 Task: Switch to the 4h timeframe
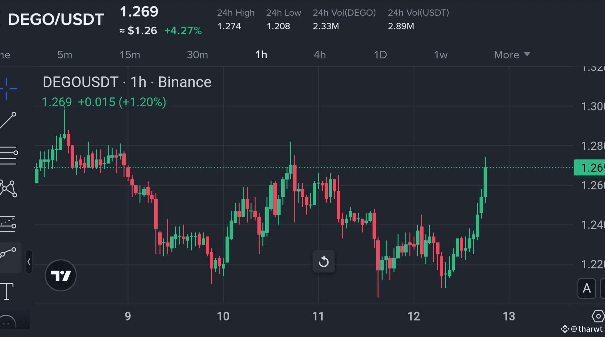(320, 55)
